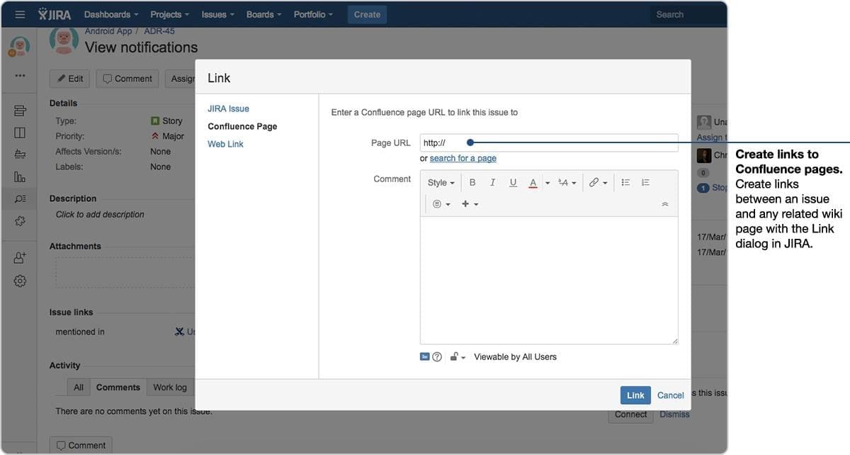
Task: Open the help question-mark icon below the editor
Action: tap(437, 356)
